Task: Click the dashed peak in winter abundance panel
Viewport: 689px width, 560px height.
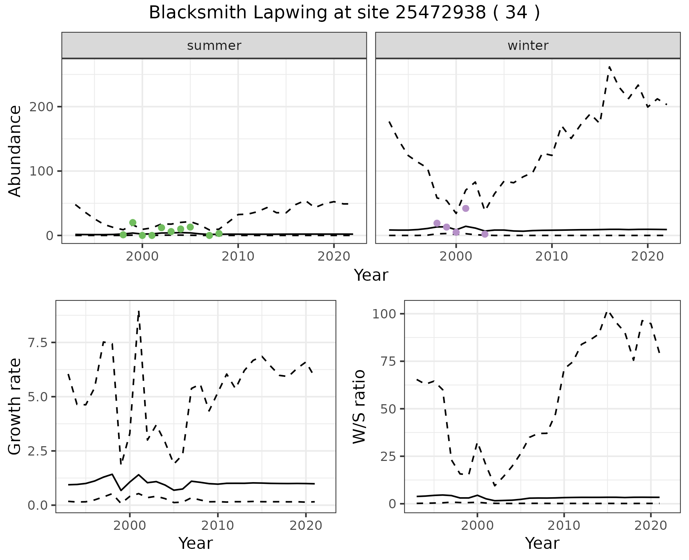Action: [x=609, y=67]
